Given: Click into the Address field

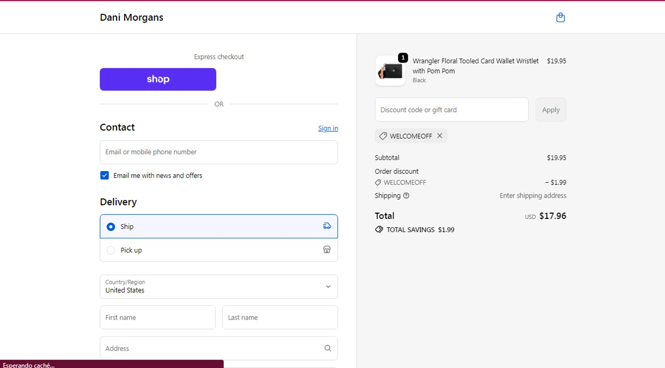Looking at the screenshot, I should click(219, 348).
